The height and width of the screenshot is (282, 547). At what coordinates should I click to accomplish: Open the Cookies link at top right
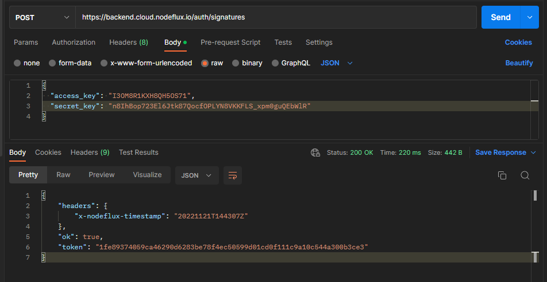pyautogui.click(x=518, y=42)
